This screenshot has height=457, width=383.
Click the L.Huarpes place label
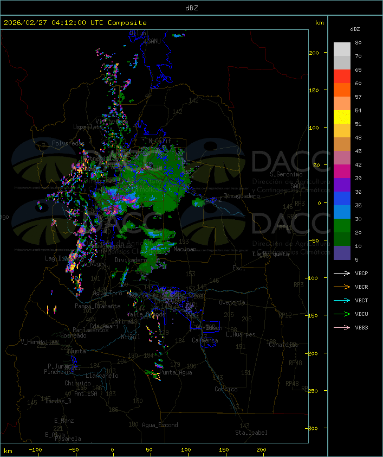click(x=241, y=334)
